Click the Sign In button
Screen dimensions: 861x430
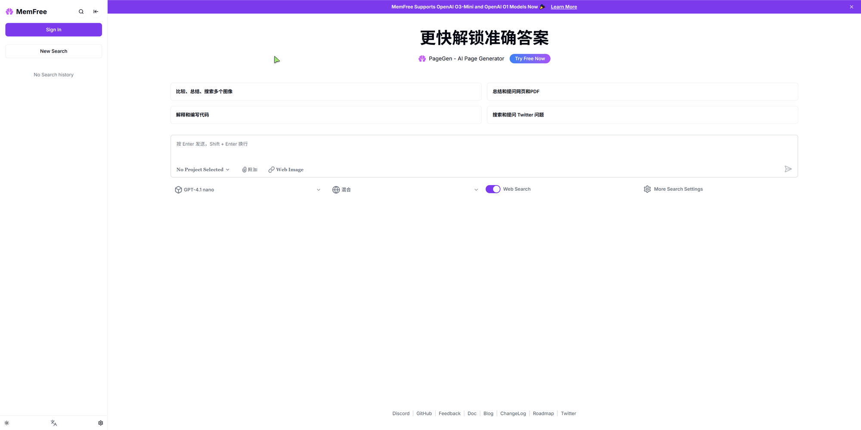pos(54,30)
